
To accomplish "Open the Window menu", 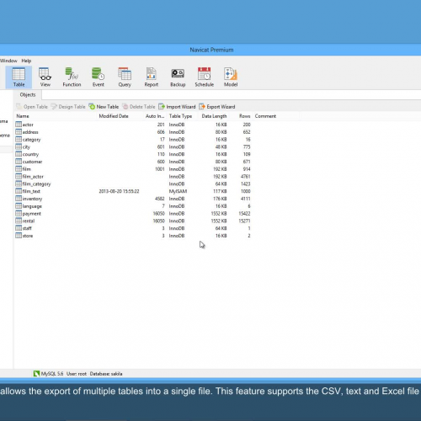I will [x=8, y=61].
